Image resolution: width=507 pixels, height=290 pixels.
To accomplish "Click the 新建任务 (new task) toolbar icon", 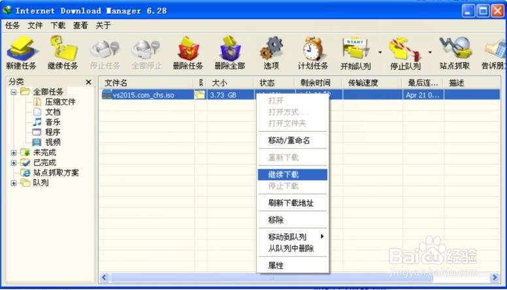I will (22, 52).
